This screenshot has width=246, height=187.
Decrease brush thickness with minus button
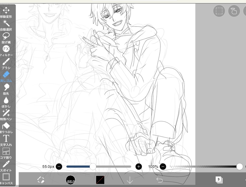(x=59, y=166)
